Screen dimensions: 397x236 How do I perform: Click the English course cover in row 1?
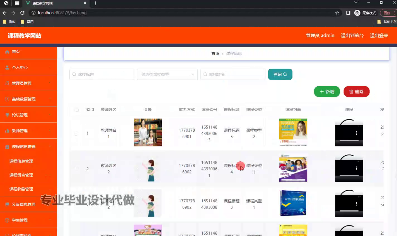point(293,132)
